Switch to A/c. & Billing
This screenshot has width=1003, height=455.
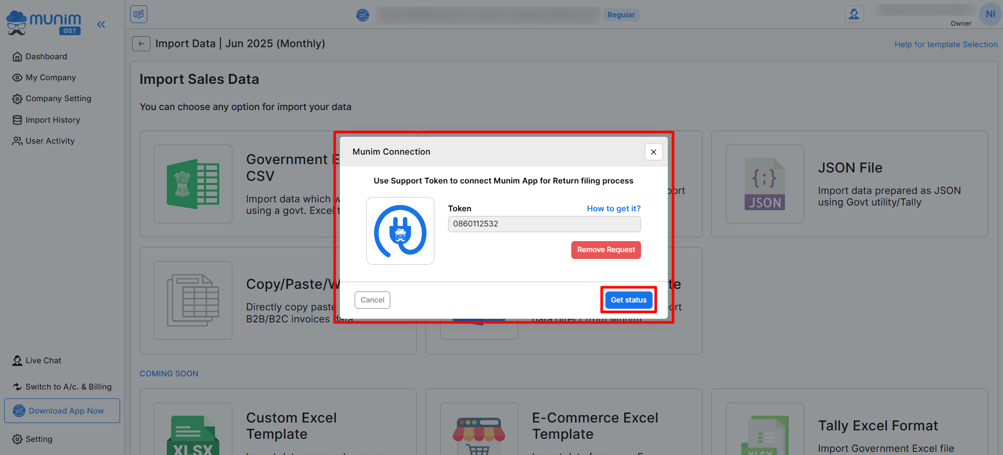pos(68,387)
